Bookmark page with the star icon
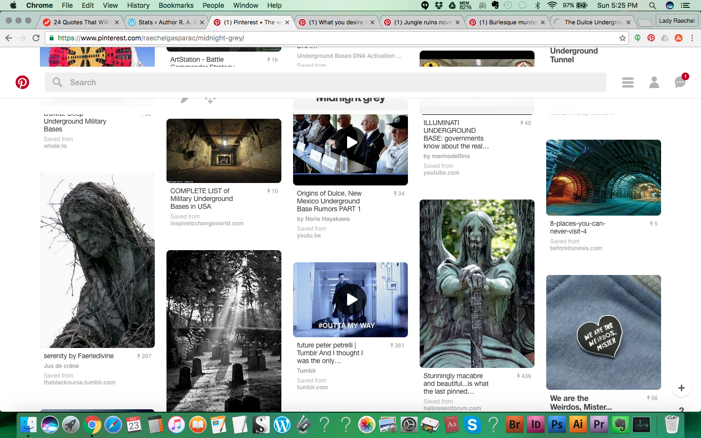Screen dimensions: 701x438 click(622, 38)
